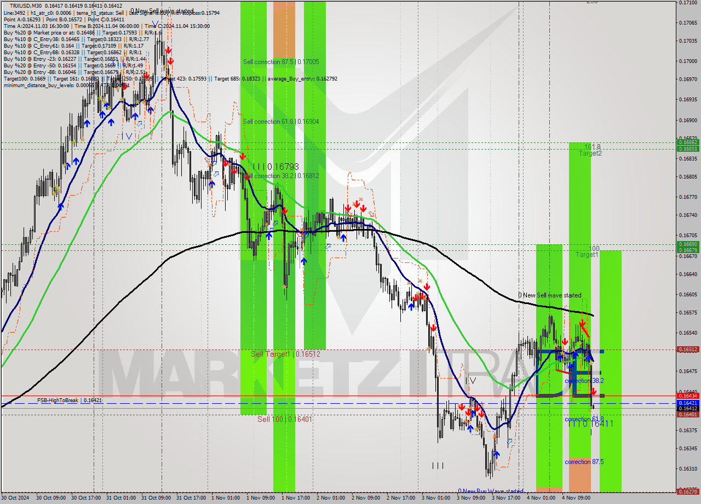Click the '1 Nov 01:00' time label
701x504 pixels.
[x=226, y=499]
